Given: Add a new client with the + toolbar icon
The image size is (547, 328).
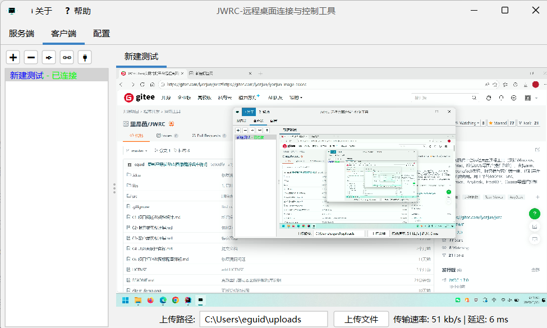Looking at the screenshot, I should (13, 57).
